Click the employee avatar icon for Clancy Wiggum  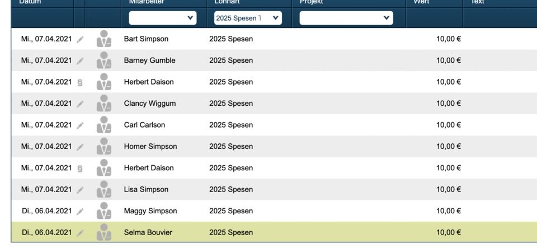pyautogui.click(x=104, y=104)
